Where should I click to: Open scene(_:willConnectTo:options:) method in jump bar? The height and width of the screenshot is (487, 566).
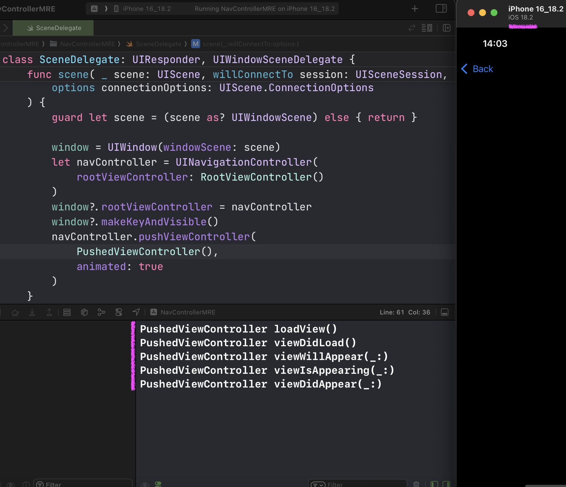[x=245, y=44]
